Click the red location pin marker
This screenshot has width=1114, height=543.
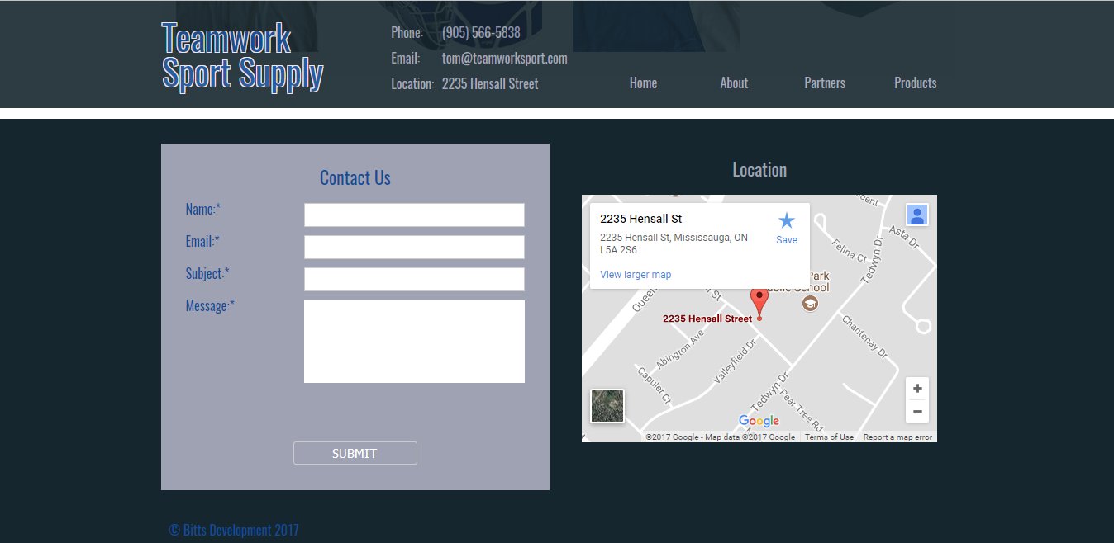coord(759,303)
